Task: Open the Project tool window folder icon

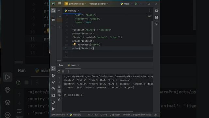Action: pyautogui.click(x=53, y=10)
